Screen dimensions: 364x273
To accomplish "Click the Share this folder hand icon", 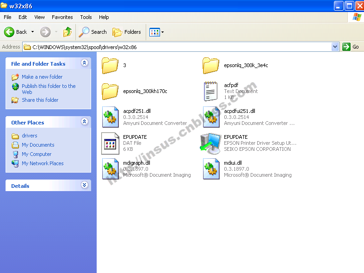I will tap(15, 100).
